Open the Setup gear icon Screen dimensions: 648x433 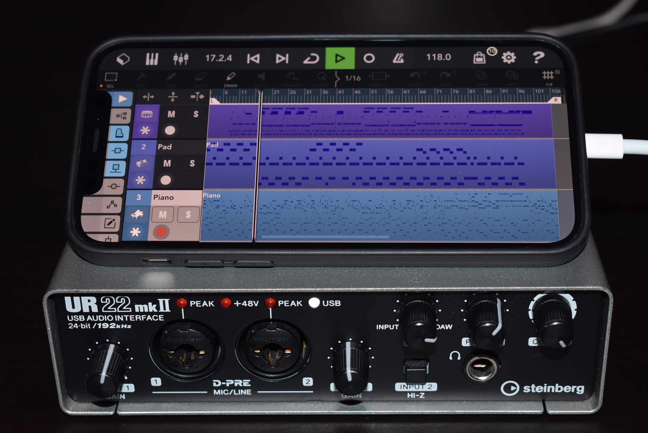click(x=509, y=58)
